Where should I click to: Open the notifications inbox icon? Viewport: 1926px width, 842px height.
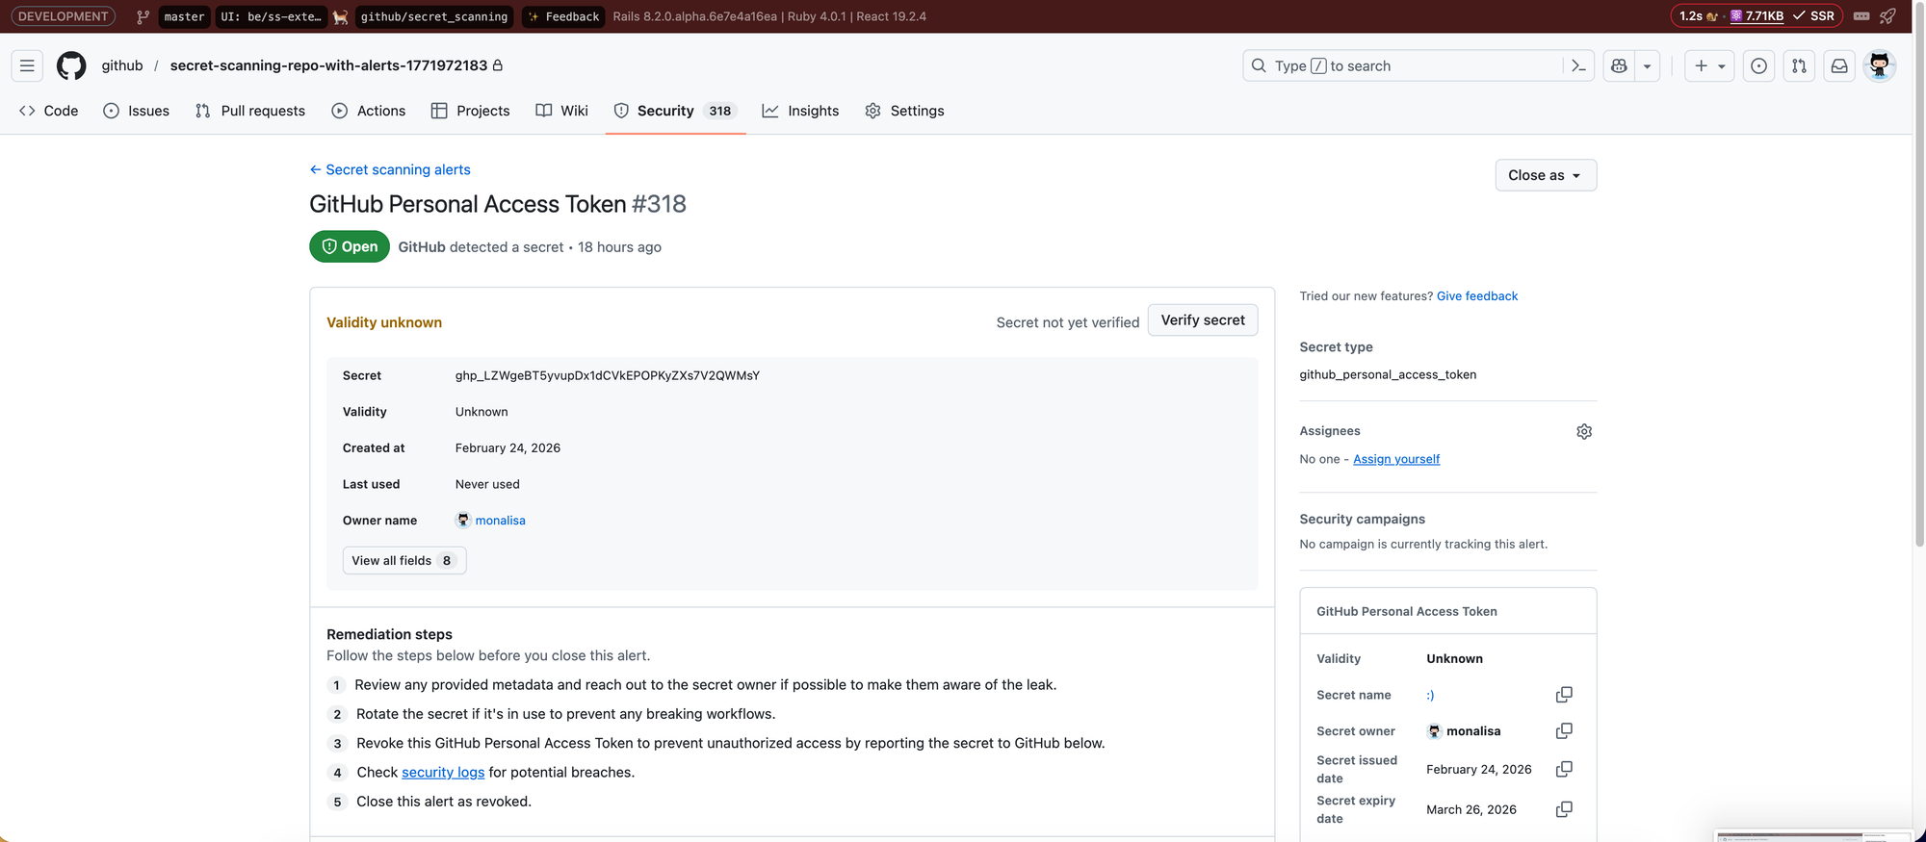point(1839,65)
